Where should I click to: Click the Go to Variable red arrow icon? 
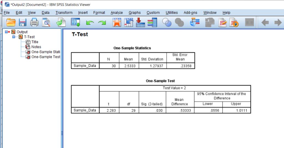140,22
